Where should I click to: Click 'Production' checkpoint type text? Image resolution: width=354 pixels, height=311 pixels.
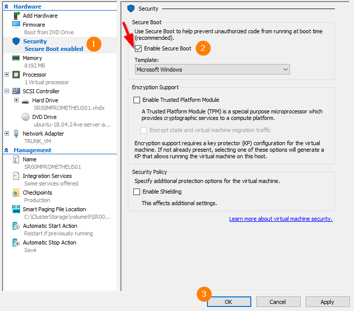pyautogui.click(x=37, y=200)
